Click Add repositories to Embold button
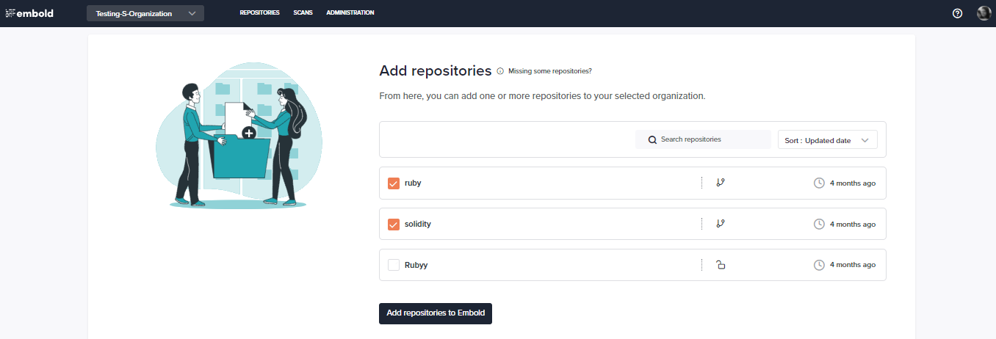 click(436, 313)
